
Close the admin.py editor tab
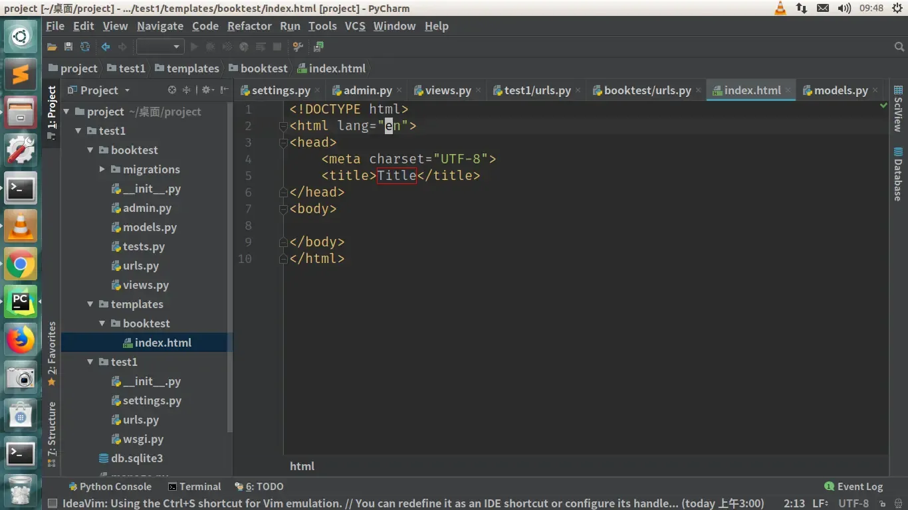[399, 90]
